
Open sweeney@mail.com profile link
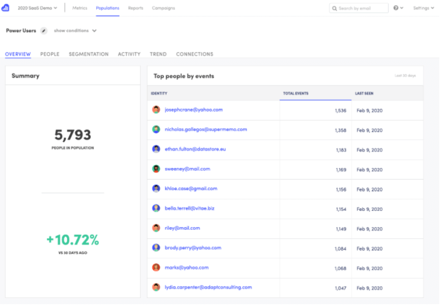tap(187, 169)
